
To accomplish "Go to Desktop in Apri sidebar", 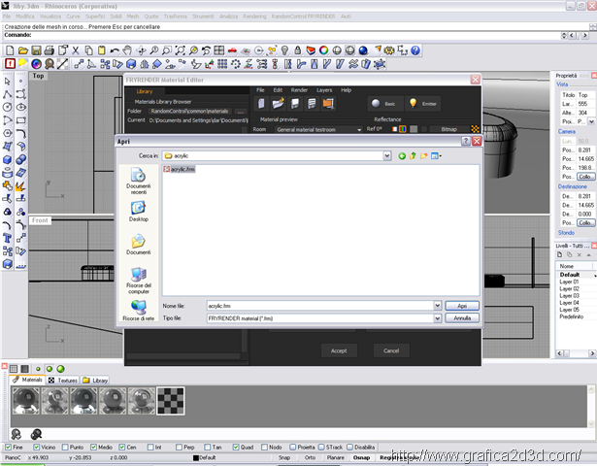I will click(138, 212).
